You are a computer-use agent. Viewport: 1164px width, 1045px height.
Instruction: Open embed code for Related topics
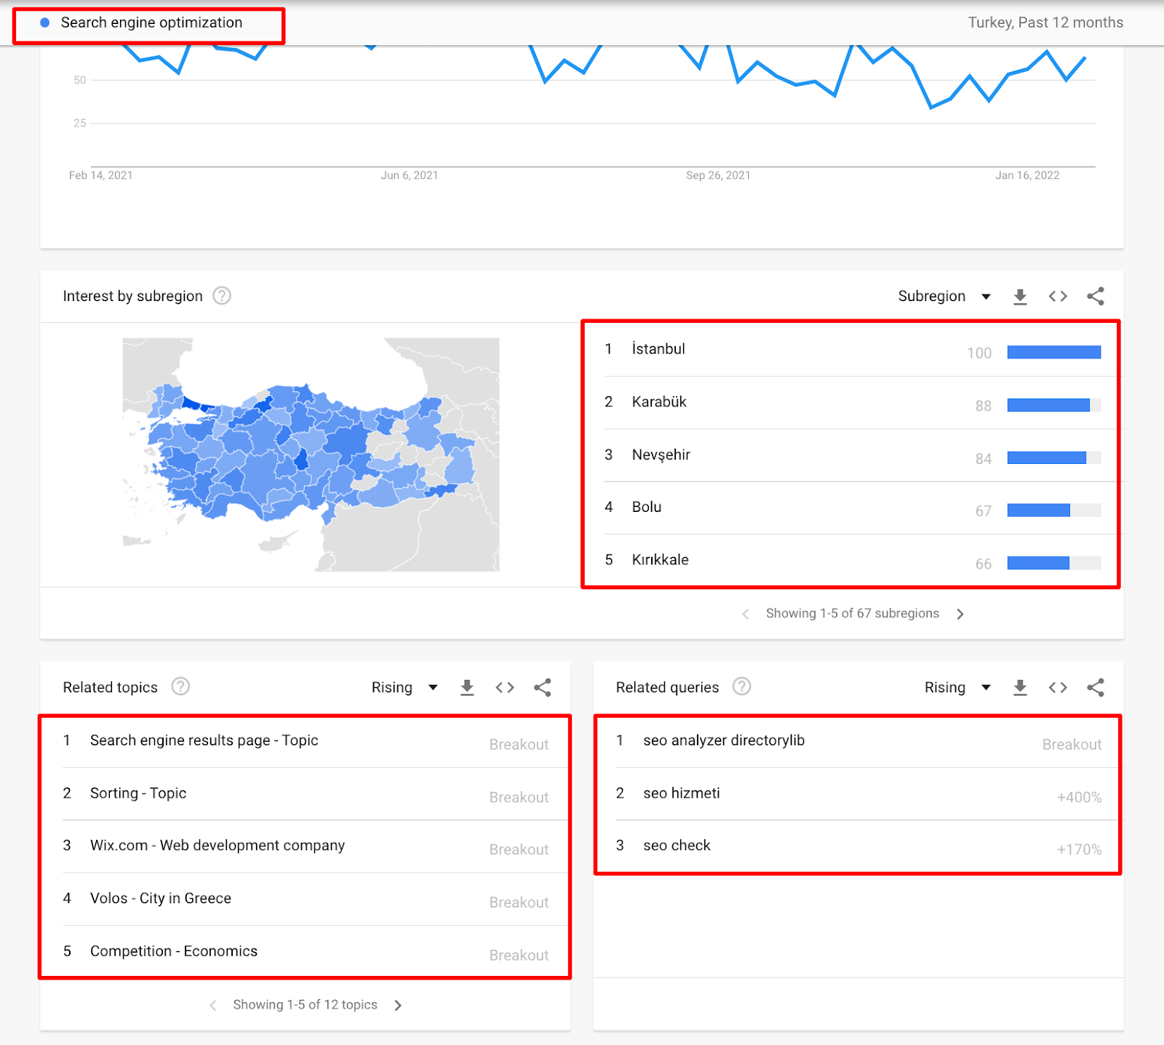click(x=505, y=687)
